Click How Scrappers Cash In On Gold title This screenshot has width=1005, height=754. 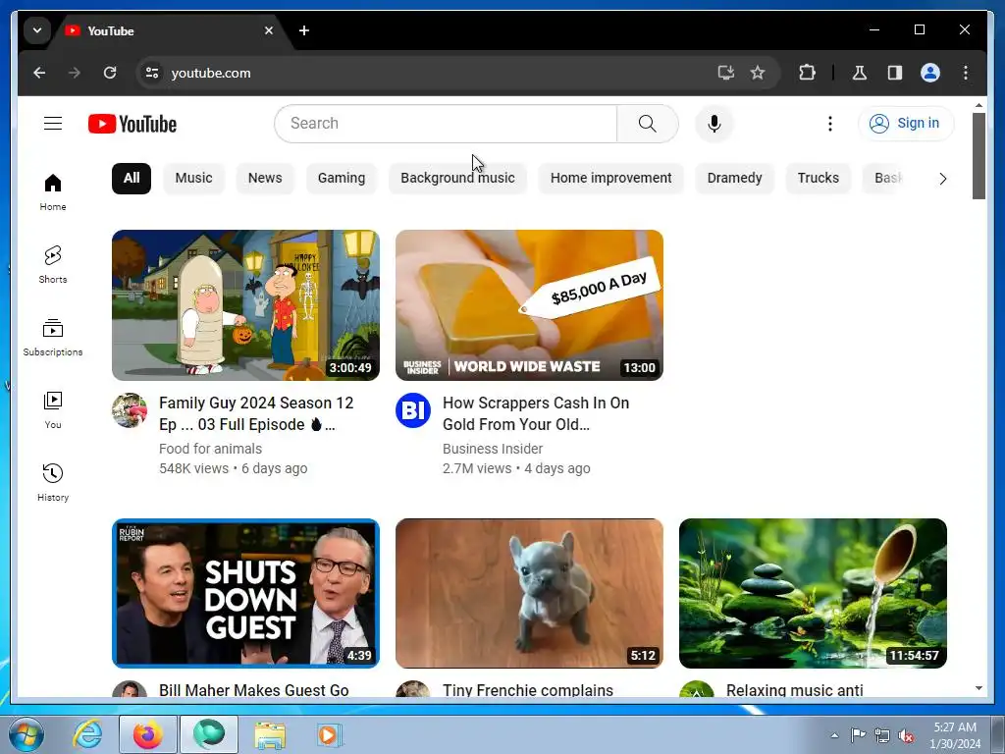coord(536,413)
